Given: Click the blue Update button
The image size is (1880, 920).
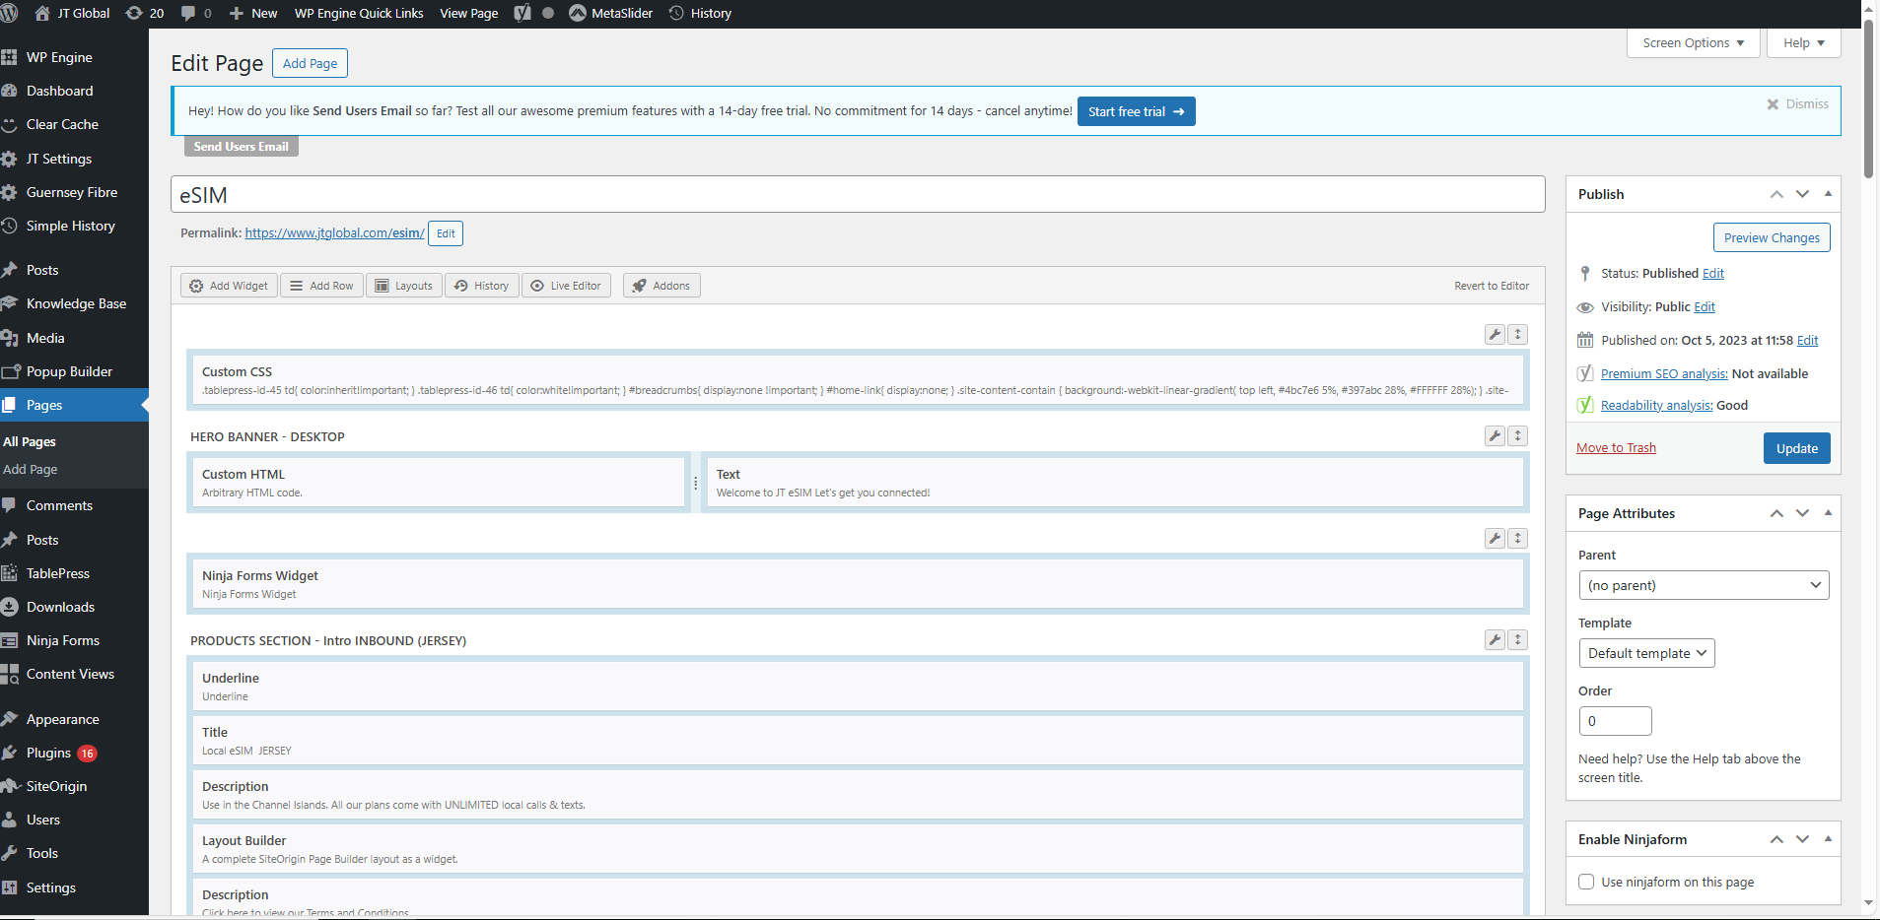Looking at the screenshot, I should tap(1796, 448).
